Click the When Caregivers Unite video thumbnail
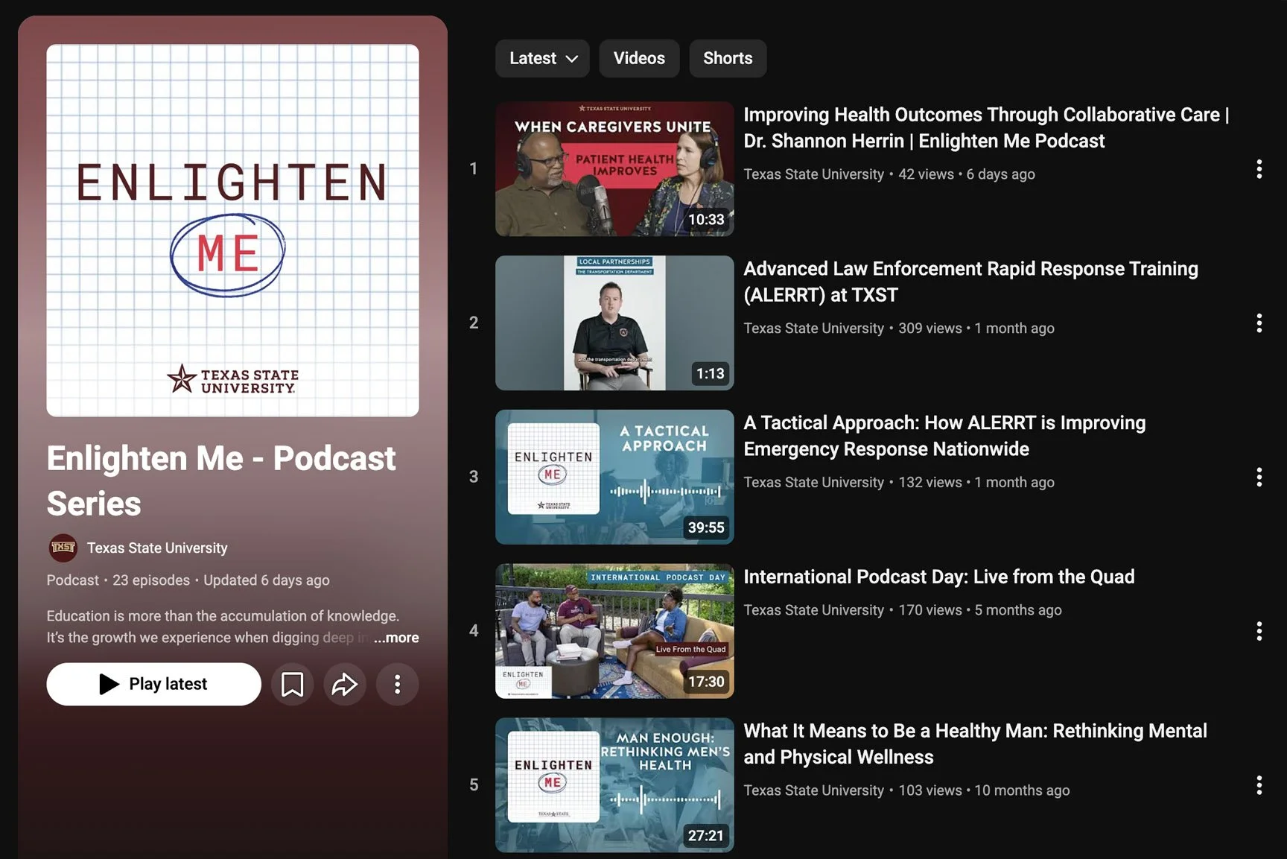Image resolution: width=1287 pixels, height=859 pixels. point(614,169)
